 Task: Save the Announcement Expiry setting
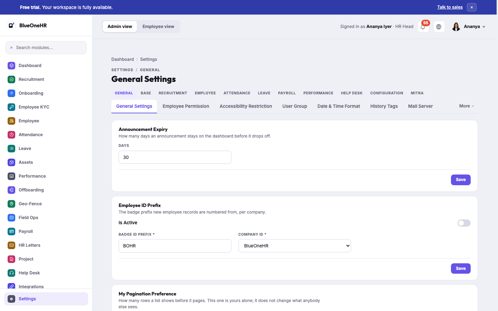click(461, 180)
